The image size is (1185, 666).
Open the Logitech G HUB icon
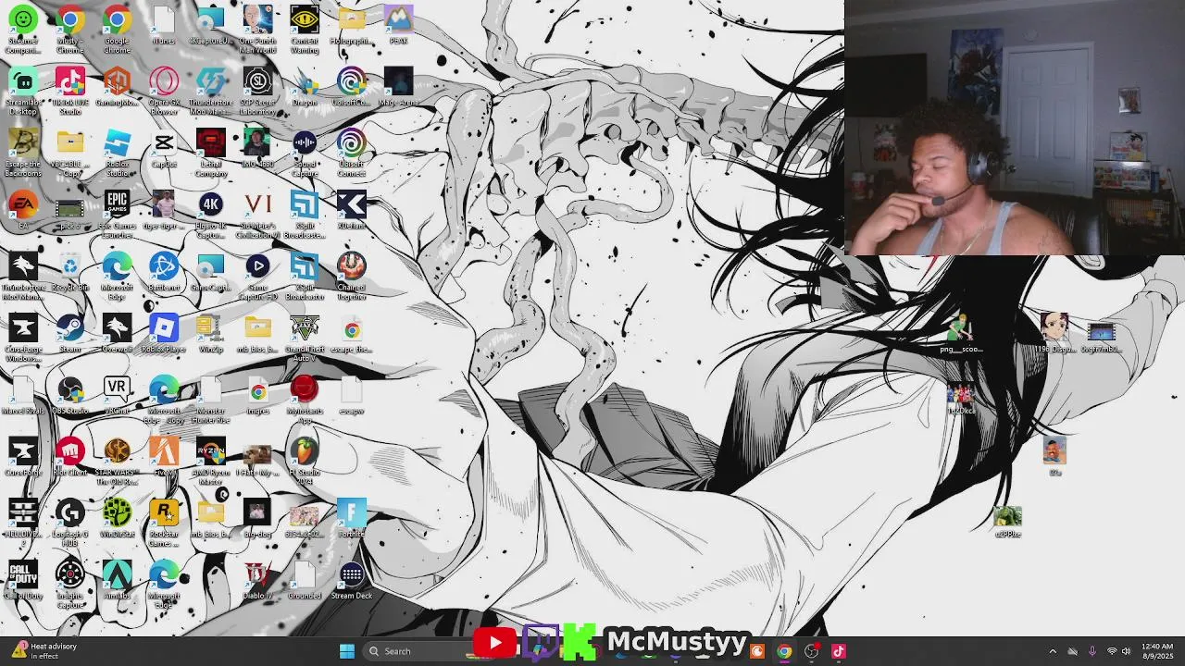pos(69,523)
